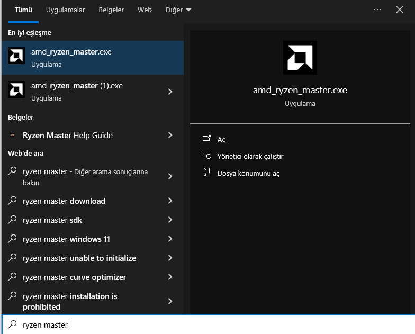Expand the amd_ryzen_master (1).exe result arrow

point(170,92)
